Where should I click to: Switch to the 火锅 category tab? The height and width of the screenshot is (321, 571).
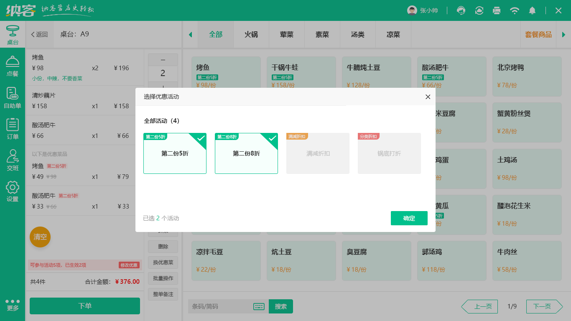click(251, 33)
